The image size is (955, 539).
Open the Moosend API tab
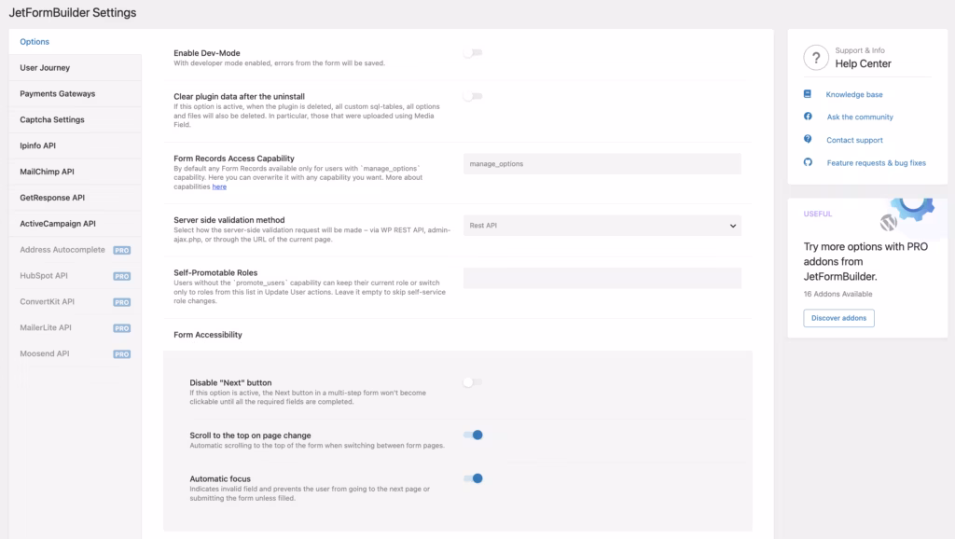click(x=75, y=353)
